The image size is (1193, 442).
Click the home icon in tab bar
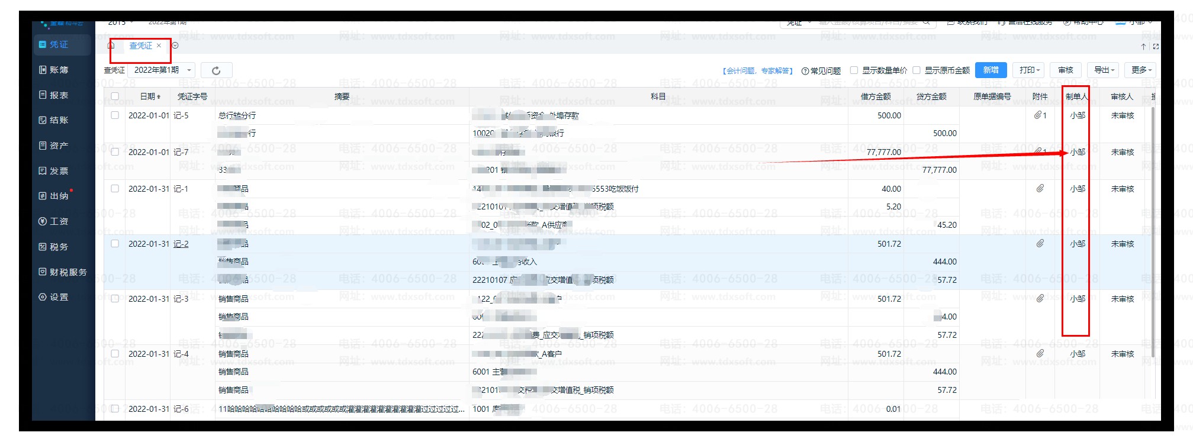pyautogui.click(x=111, y=46)
